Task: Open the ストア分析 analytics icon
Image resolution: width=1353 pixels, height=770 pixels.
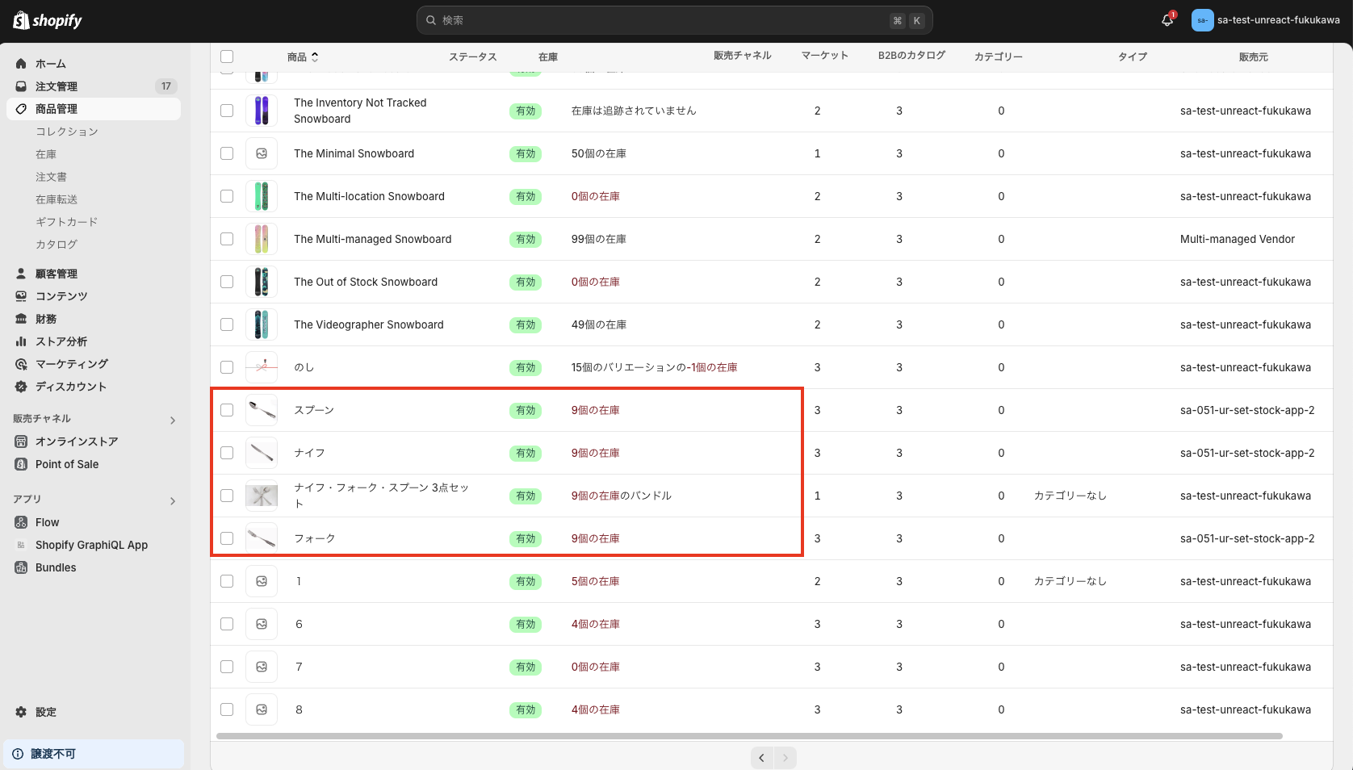Action: pyautogui.click(x=20, y=341)
